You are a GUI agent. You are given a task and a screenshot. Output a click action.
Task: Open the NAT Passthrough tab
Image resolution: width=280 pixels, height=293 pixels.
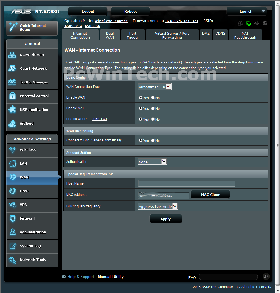[x=245, y=35]
